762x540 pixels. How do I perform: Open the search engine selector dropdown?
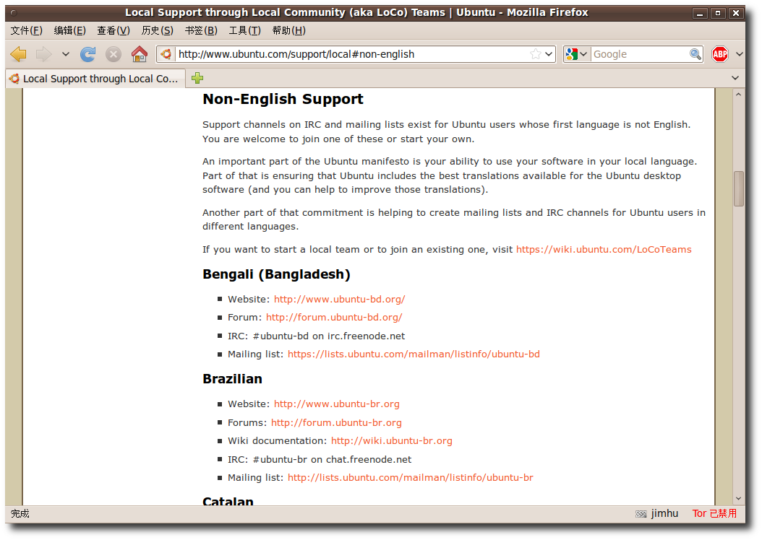(x=577, y=54)
